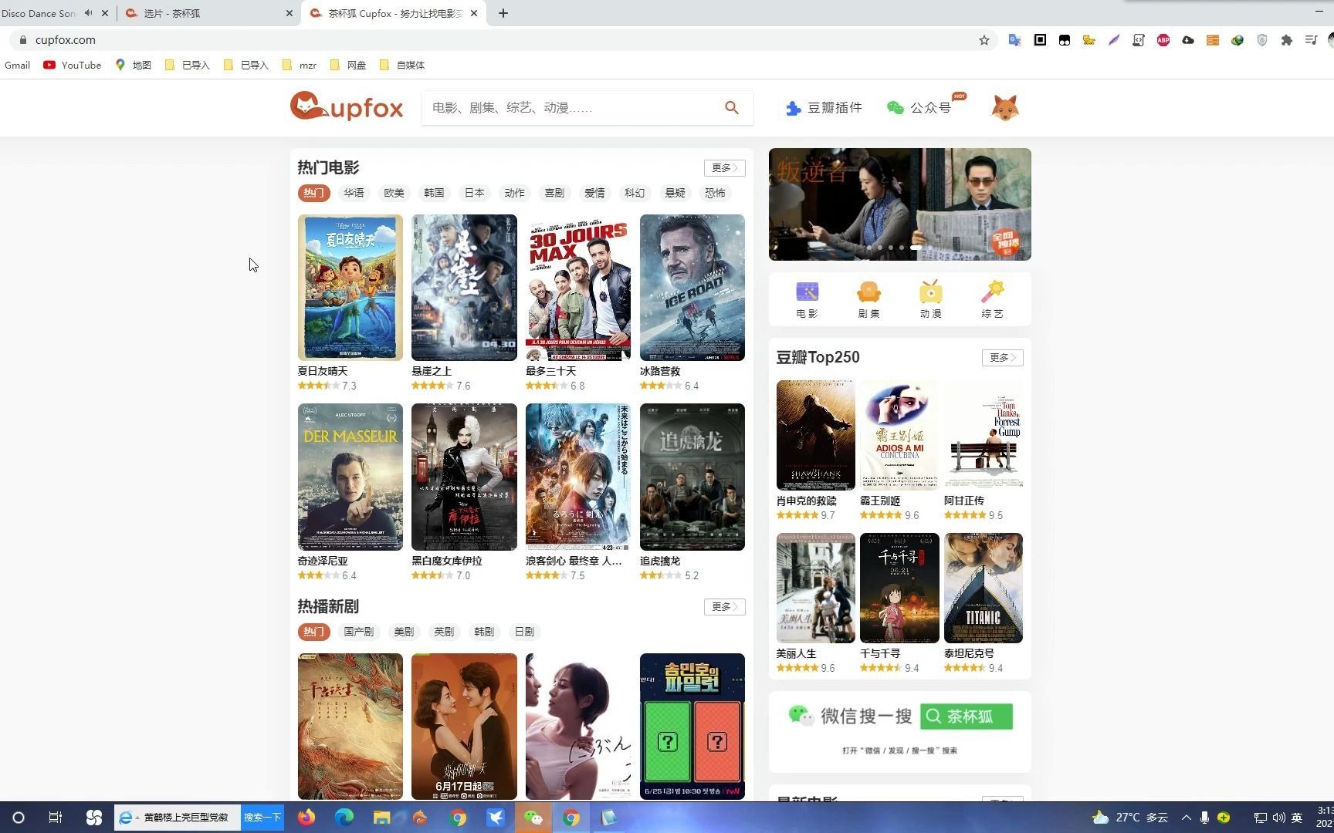Open the 公众号 WeChat link
The image size is (1334, 833).
click(919, 108)
